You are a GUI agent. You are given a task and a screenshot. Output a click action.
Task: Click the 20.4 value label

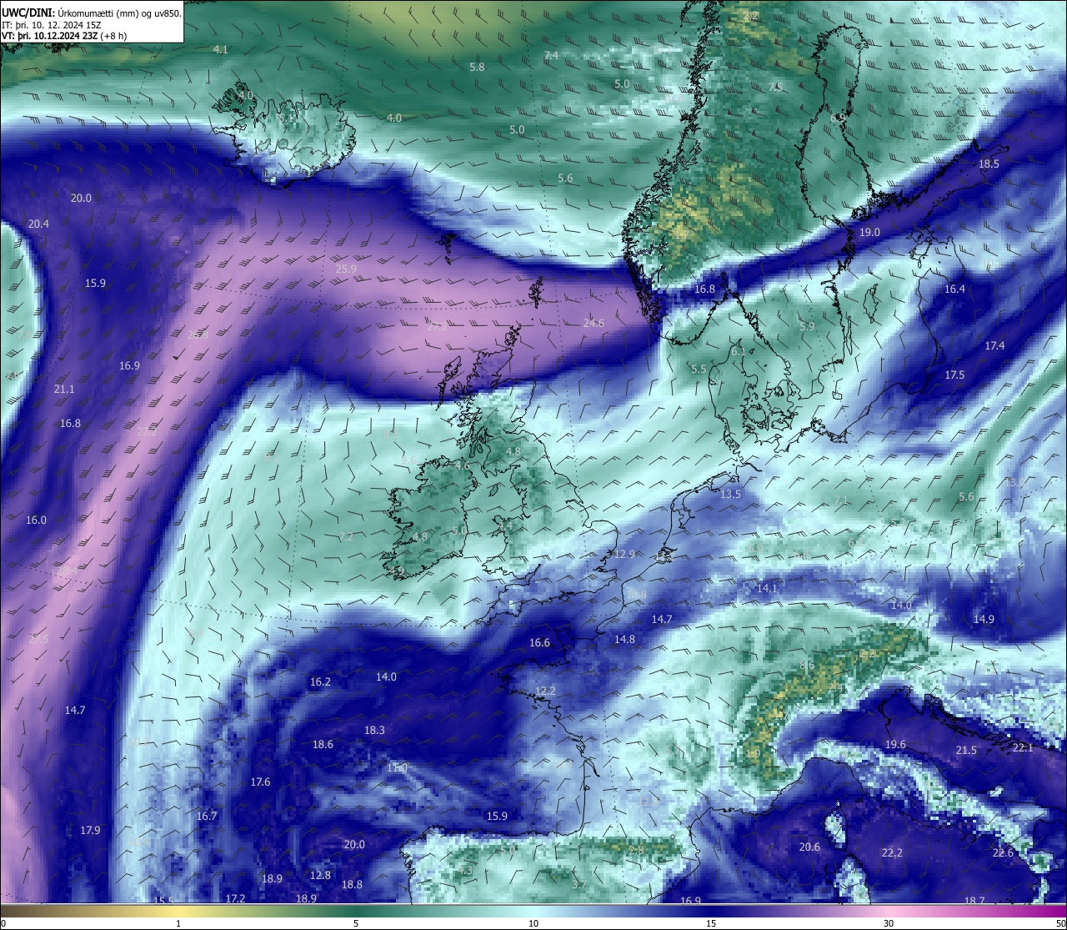point(38,224)
